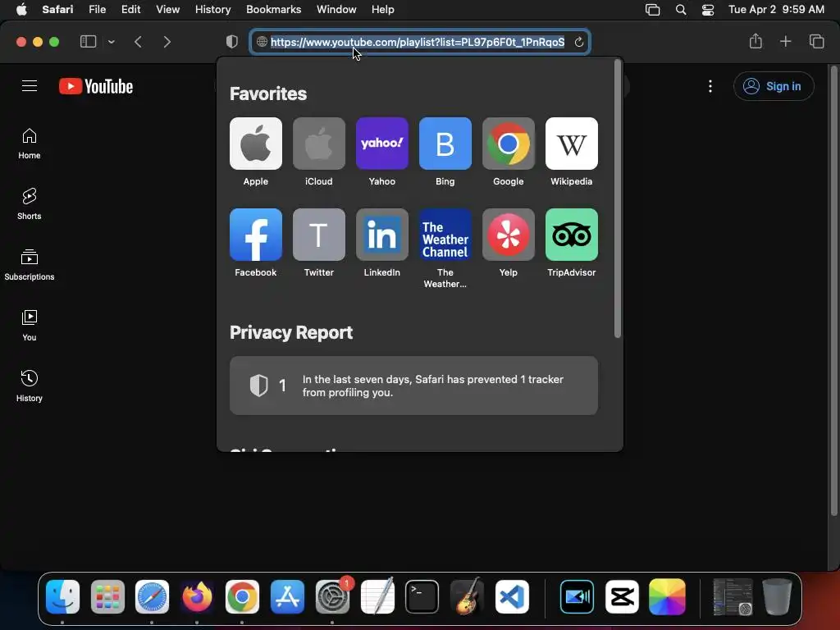Toggle the Safari sidebar button
Viewport: 840px width, 630px height.
[88, 42]
